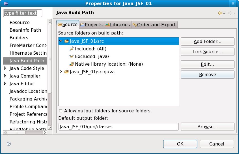This screenshot has width=239, height=154.
Task: Click the Browse... button
Action: pyautogui.click(x=207, y=127)
